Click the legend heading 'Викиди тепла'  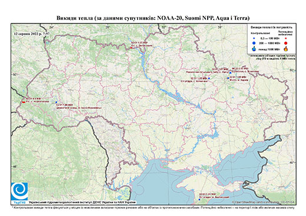(272, 28)
